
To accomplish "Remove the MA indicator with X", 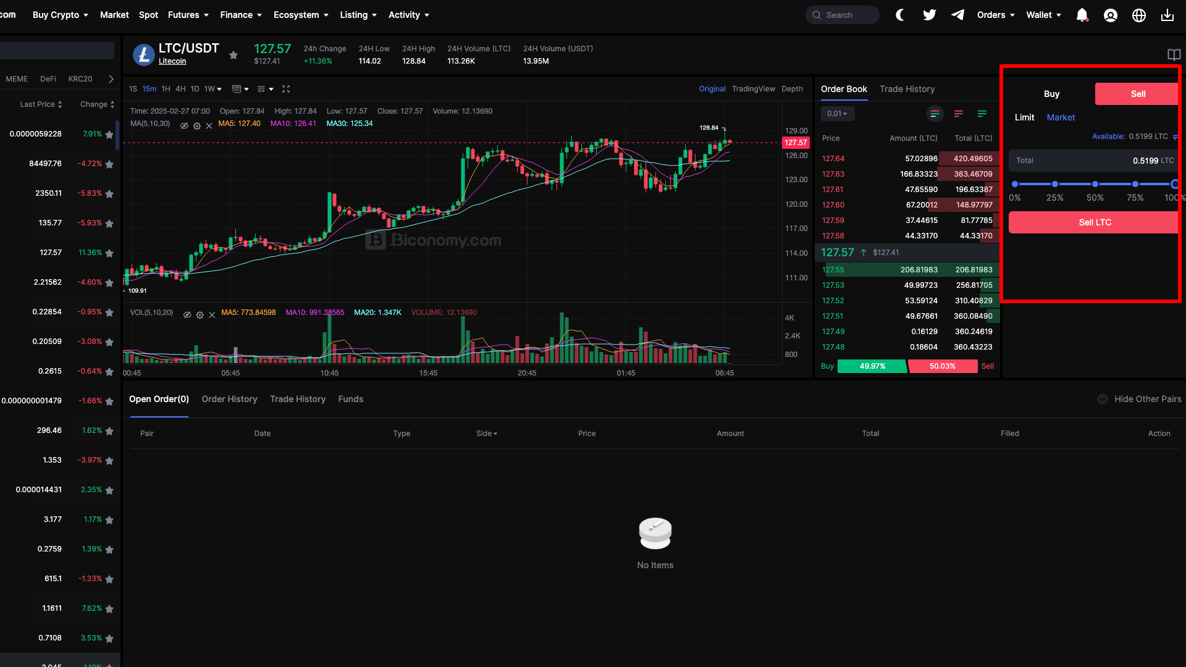I will pyautogui.click(x=209, y=125).
